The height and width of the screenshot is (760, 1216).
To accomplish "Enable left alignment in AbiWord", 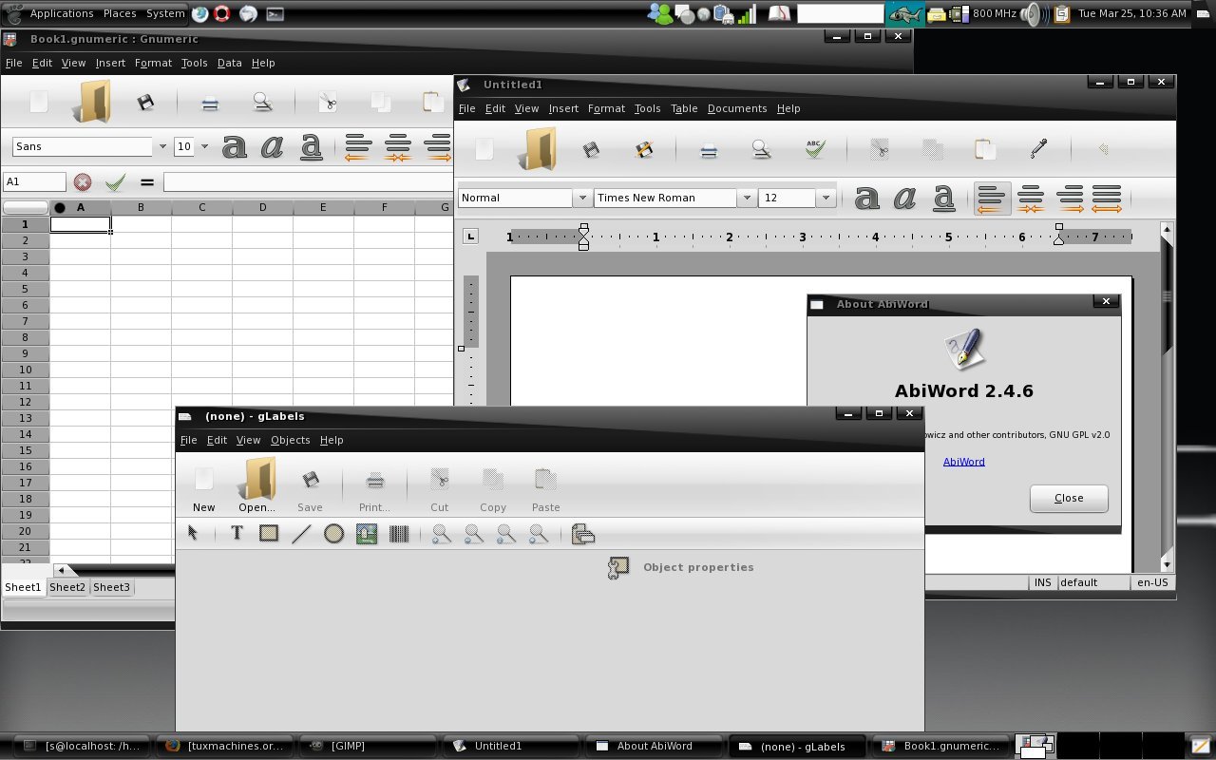I will [x=991, y=198].
